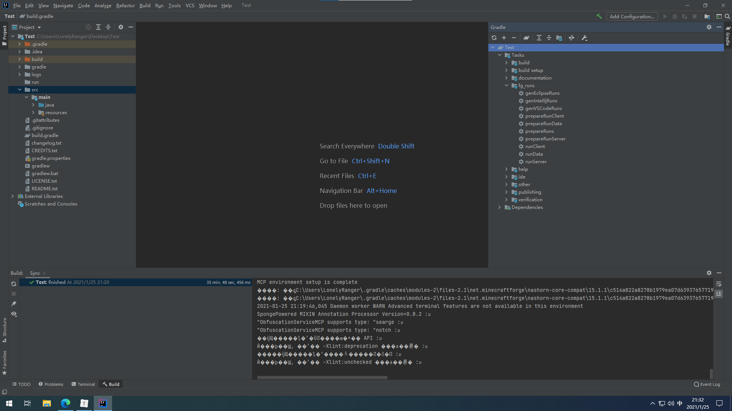This screenshot has height=411, width=732.
Task: Pin the Build tab
Action: (14, 304)
